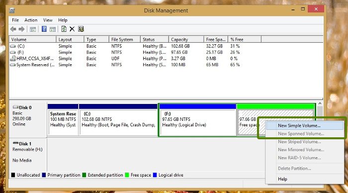Click the '97.65 GB' capacity cell in list
The height and width of the screenshot is (193, 348).
(x=179, y=52)
